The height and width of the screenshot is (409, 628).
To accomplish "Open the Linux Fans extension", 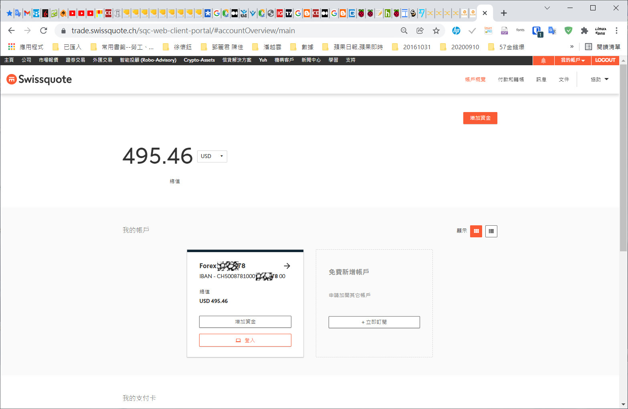I will 600,31.
